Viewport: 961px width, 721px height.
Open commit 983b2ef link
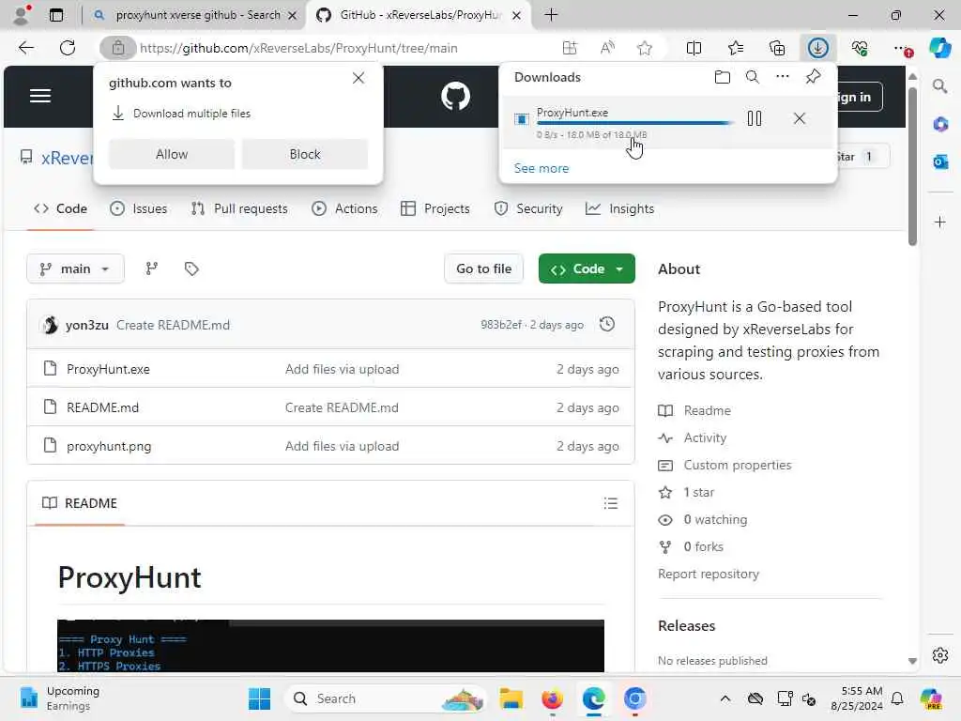pos(501,325)
